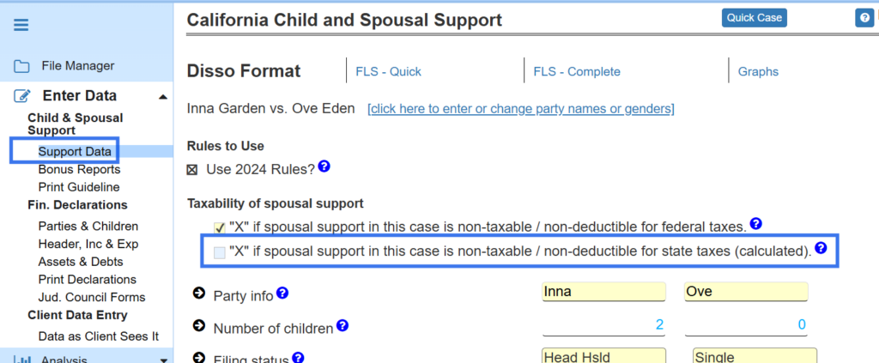The image size is (879, 363).
Task: Click the Quick Case button
Action: click(x=754, y=18)
